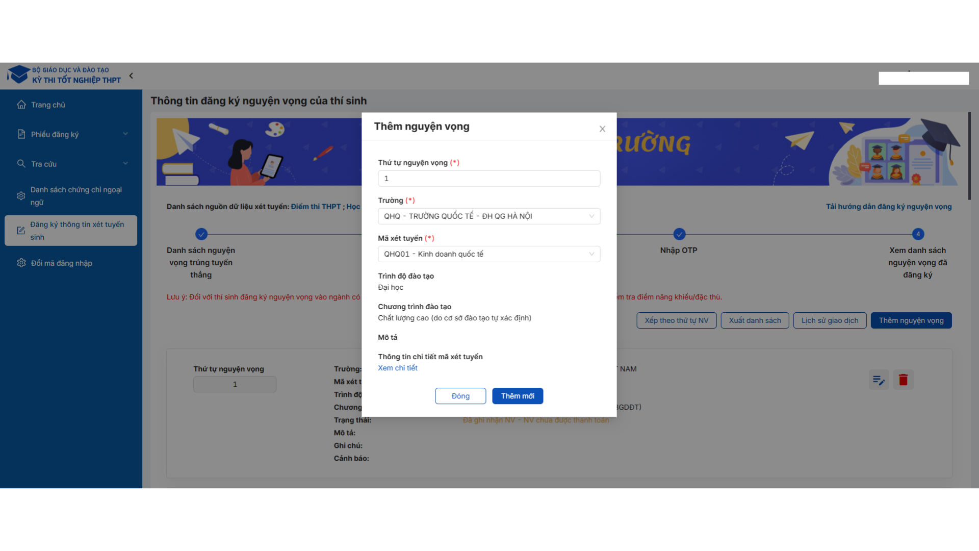Viewport: 979px width, 551px height.
Task: Click the magnifier icon beside Tra cứu
Action: coord(21,164)
